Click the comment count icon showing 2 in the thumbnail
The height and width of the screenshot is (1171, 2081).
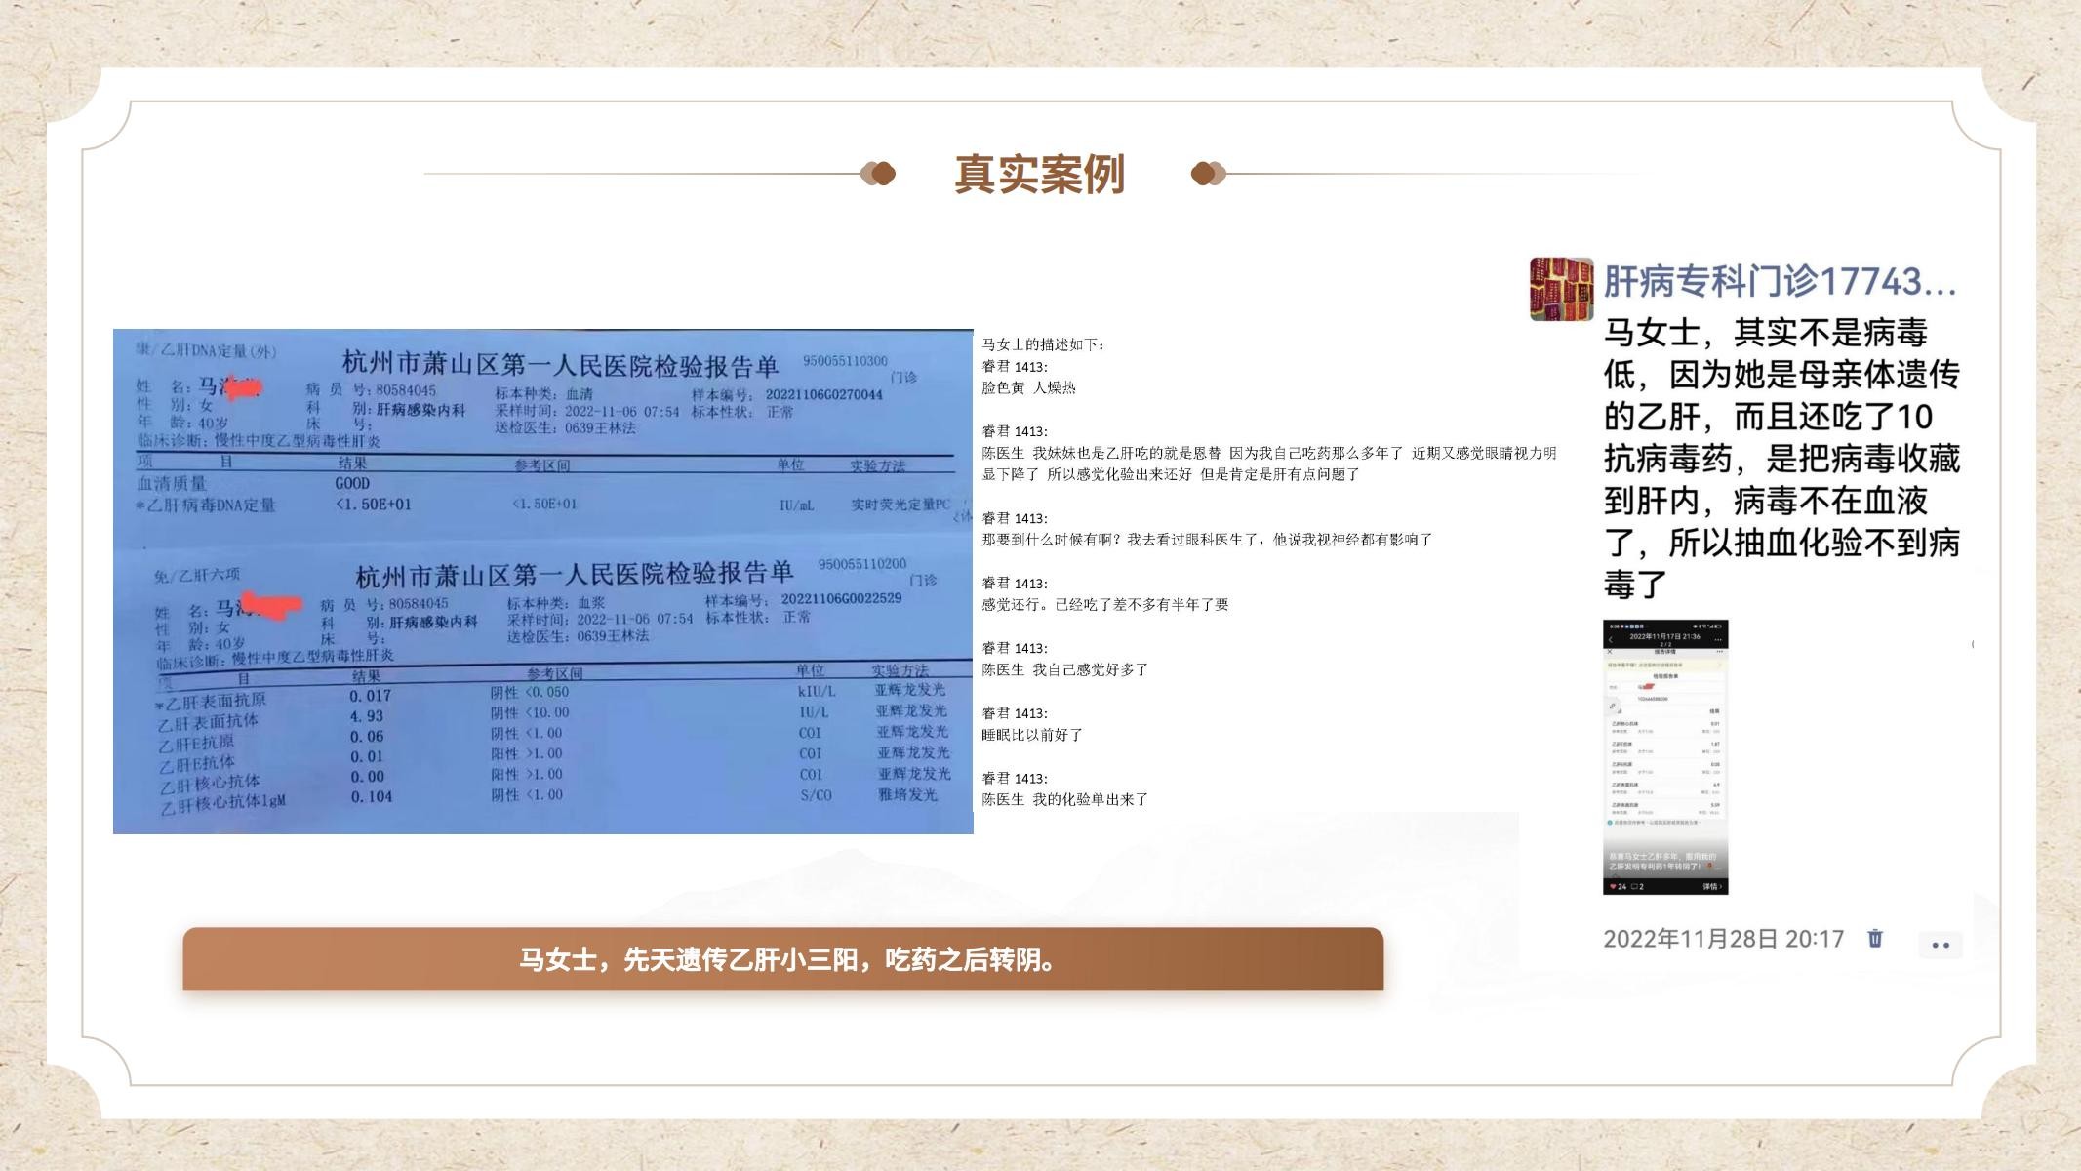click(1638, 887)
